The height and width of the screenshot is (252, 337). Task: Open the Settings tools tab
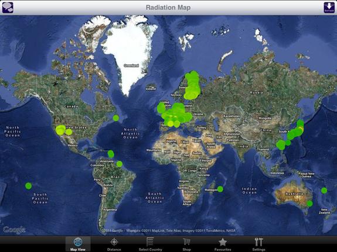click(259, 244)
